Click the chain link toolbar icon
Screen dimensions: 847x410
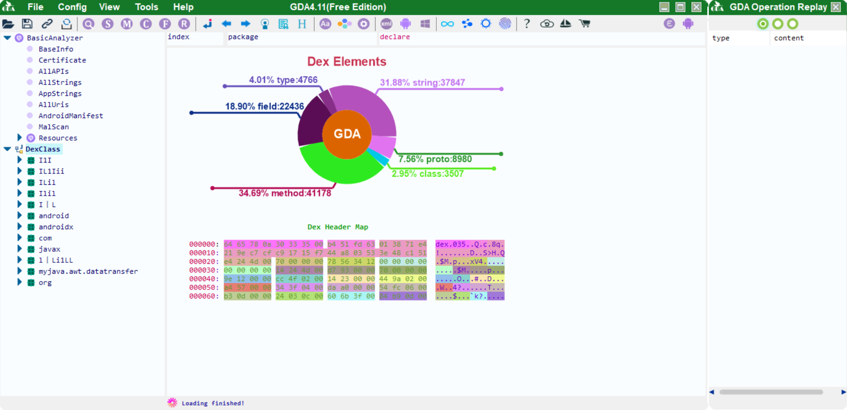pyautogui.click(x=47, y=24)
